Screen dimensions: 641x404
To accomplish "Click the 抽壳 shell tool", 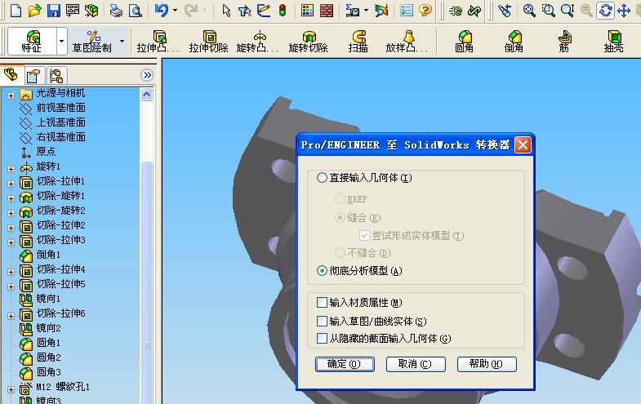I will pos(614,42).
